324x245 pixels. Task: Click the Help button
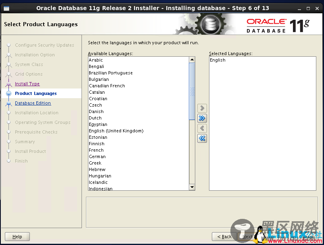[17, 237]
